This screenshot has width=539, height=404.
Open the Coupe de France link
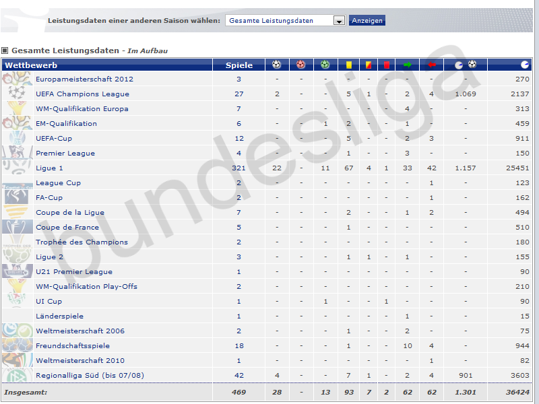(x=67, y=227)
